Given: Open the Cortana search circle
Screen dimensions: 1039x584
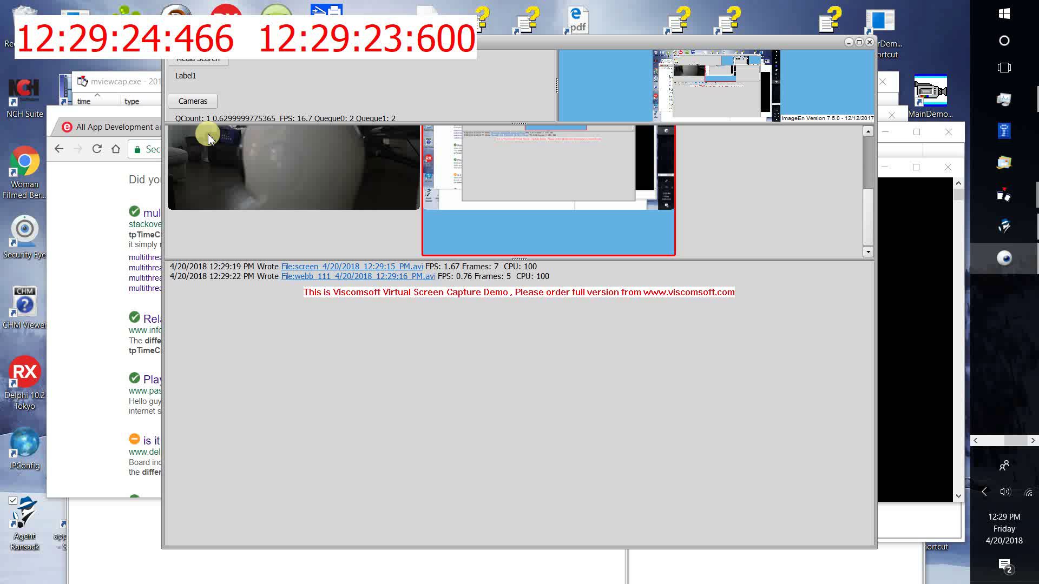Looking at the screenshot, I should pyautogui.click(x=1004, y=41).
